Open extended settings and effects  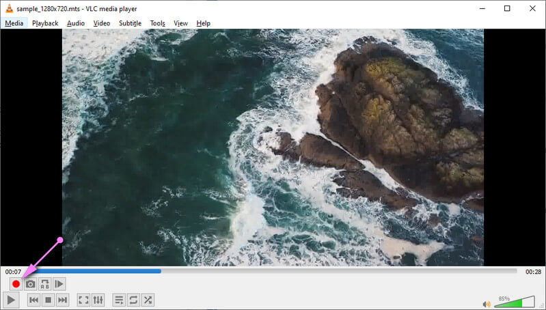coord(98,300)
